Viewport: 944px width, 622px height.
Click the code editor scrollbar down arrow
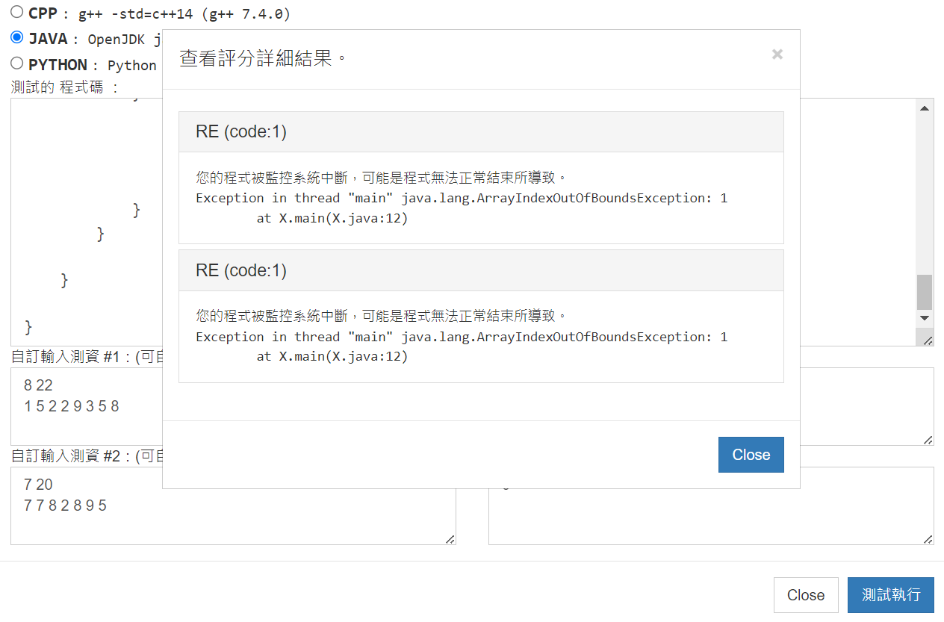(925, 318)
